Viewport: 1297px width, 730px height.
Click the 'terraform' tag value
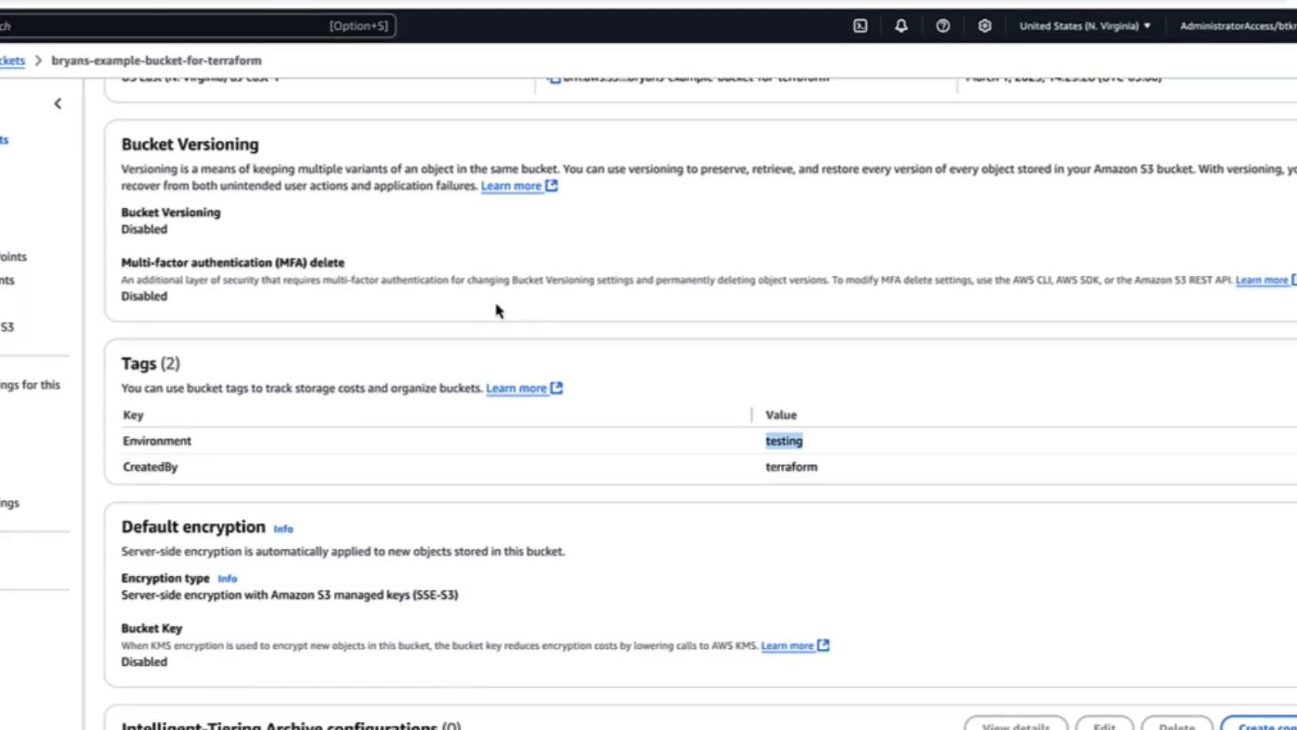pyautogui.click(x=791, y=467)
